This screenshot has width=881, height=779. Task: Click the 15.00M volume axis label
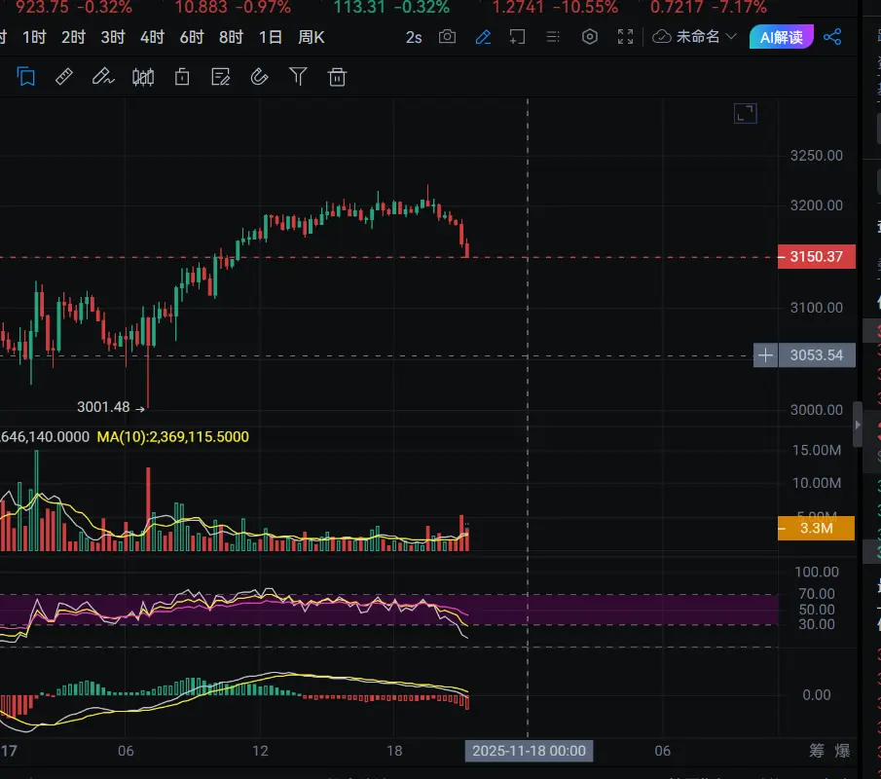coord(817,450)
